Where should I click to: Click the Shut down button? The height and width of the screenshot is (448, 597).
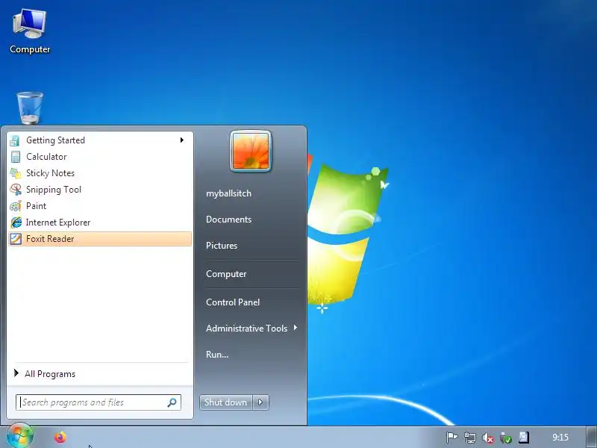[x=226, y=402]
